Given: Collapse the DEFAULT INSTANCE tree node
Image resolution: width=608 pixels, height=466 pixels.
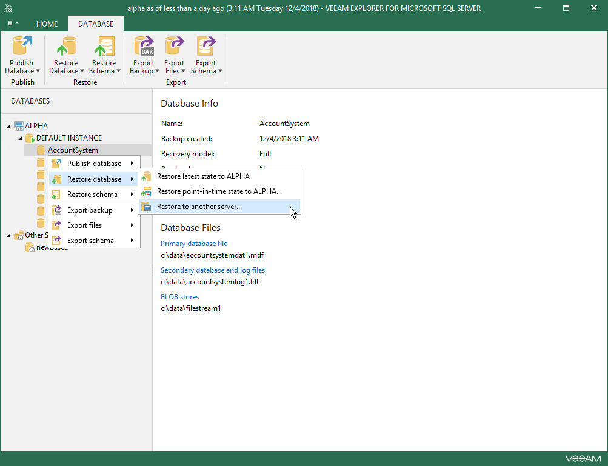Looking at the screenshot, I should [x=20, y=138].
